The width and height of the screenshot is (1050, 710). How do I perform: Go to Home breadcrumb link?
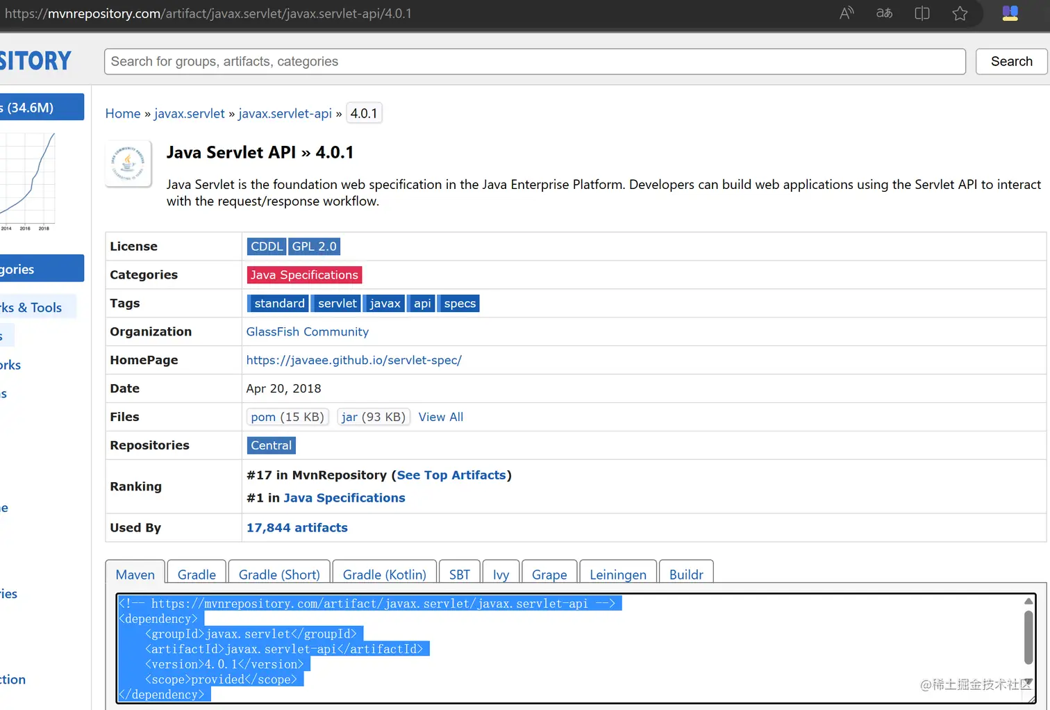point(123,113)
